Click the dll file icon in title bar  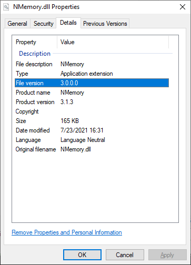pos(6,7)
